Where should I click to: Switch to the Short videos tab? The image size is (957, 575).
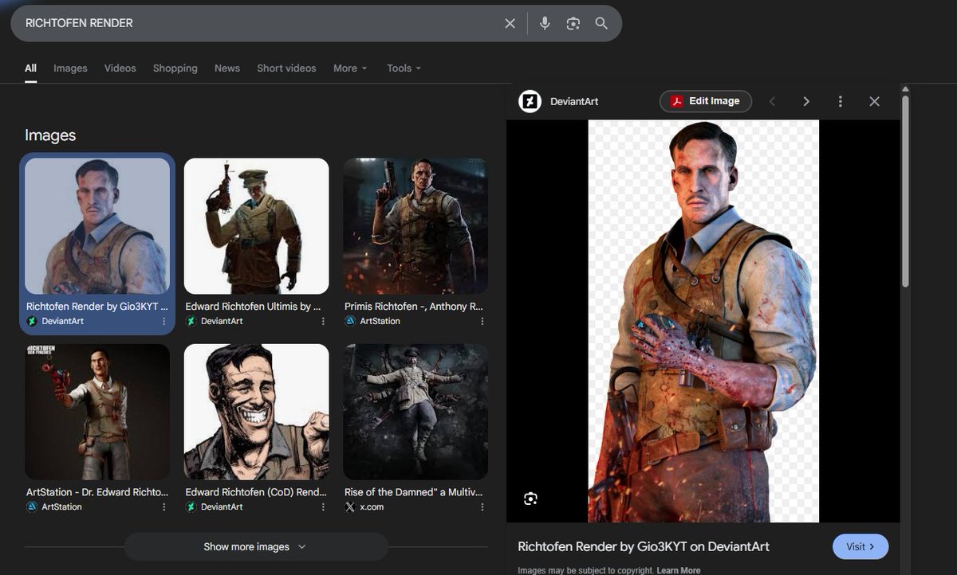(286, 68)
